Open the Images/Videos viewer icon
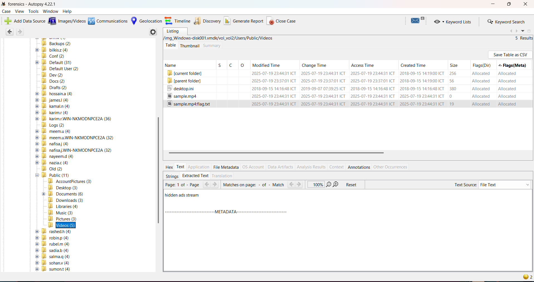 tap(52, 21)
